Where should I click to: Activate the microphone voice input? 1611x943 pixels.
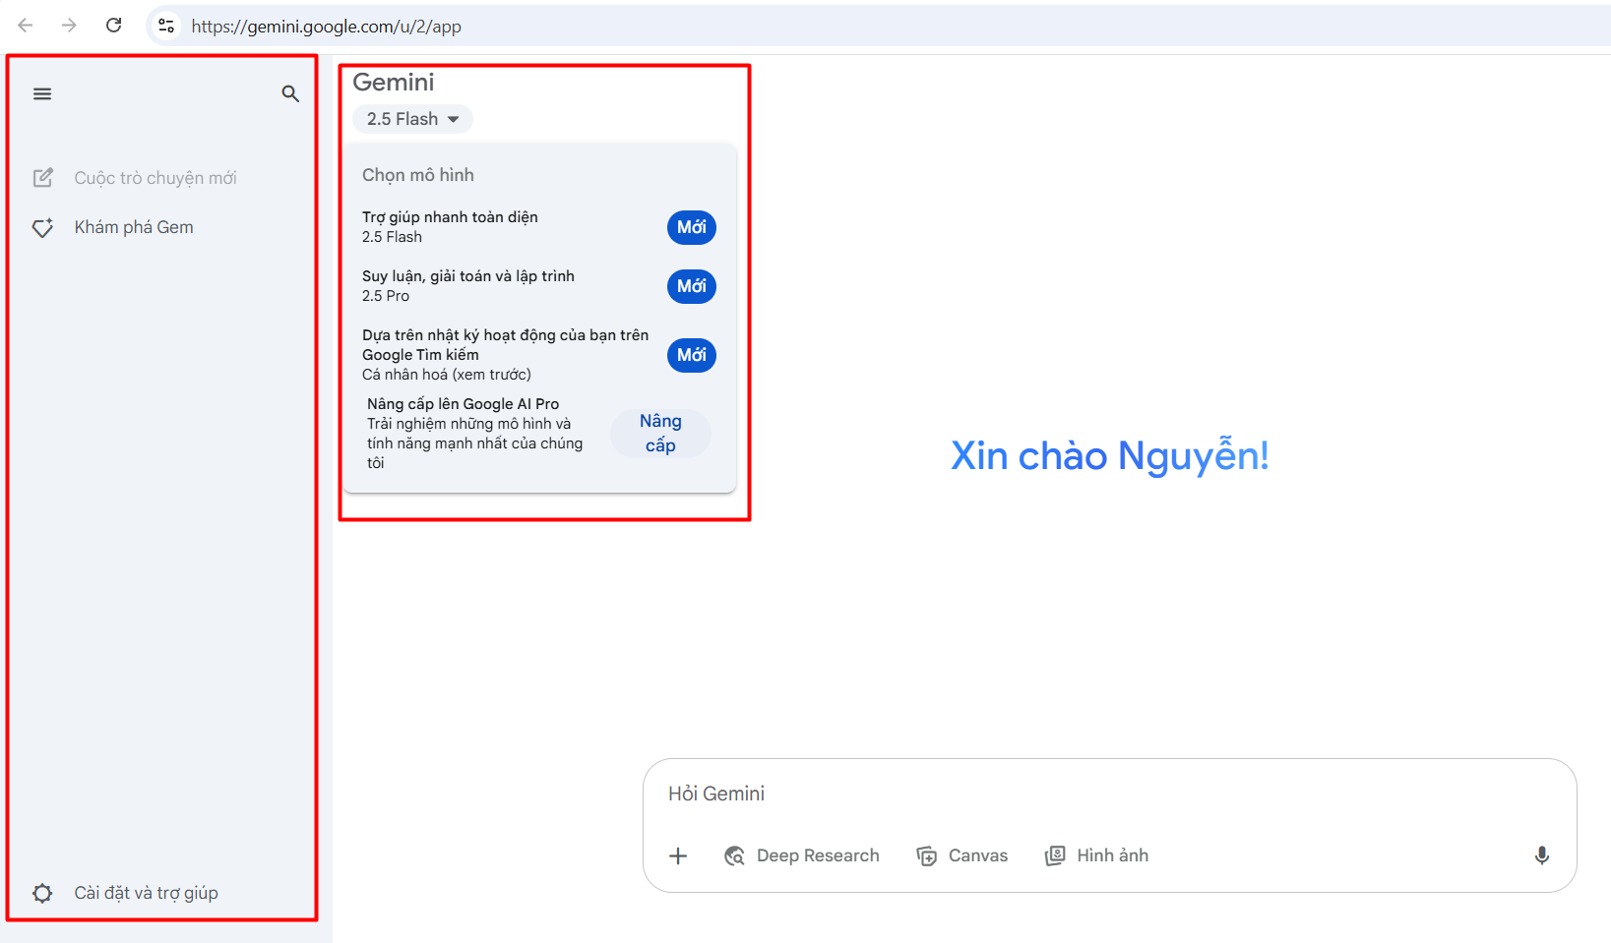click(1542, 855)
